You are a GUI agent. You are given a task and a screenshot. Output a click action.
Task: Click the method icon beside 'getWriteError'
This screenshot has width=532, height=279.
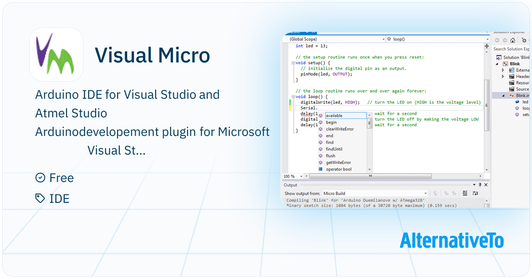pyautogui.click(x=321, y=163)
